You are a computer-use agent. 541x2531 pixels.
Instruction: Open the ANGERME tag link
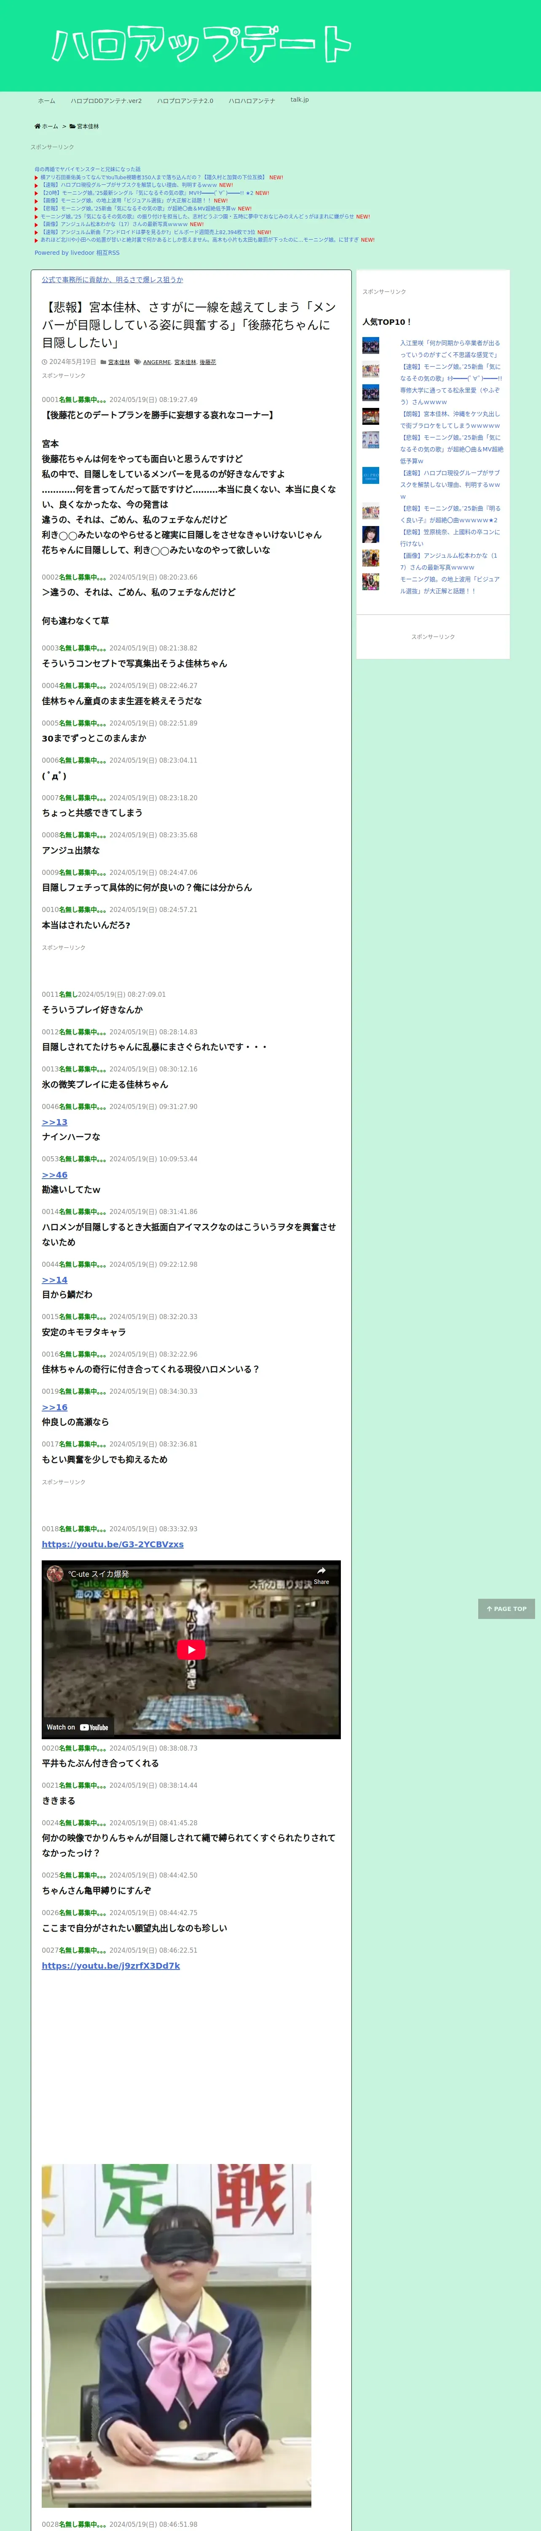coord(157,362)
